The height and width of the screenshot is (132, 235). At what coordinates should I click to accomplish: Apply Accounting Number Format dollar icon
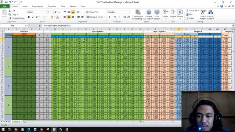click(x=109, y=17)
